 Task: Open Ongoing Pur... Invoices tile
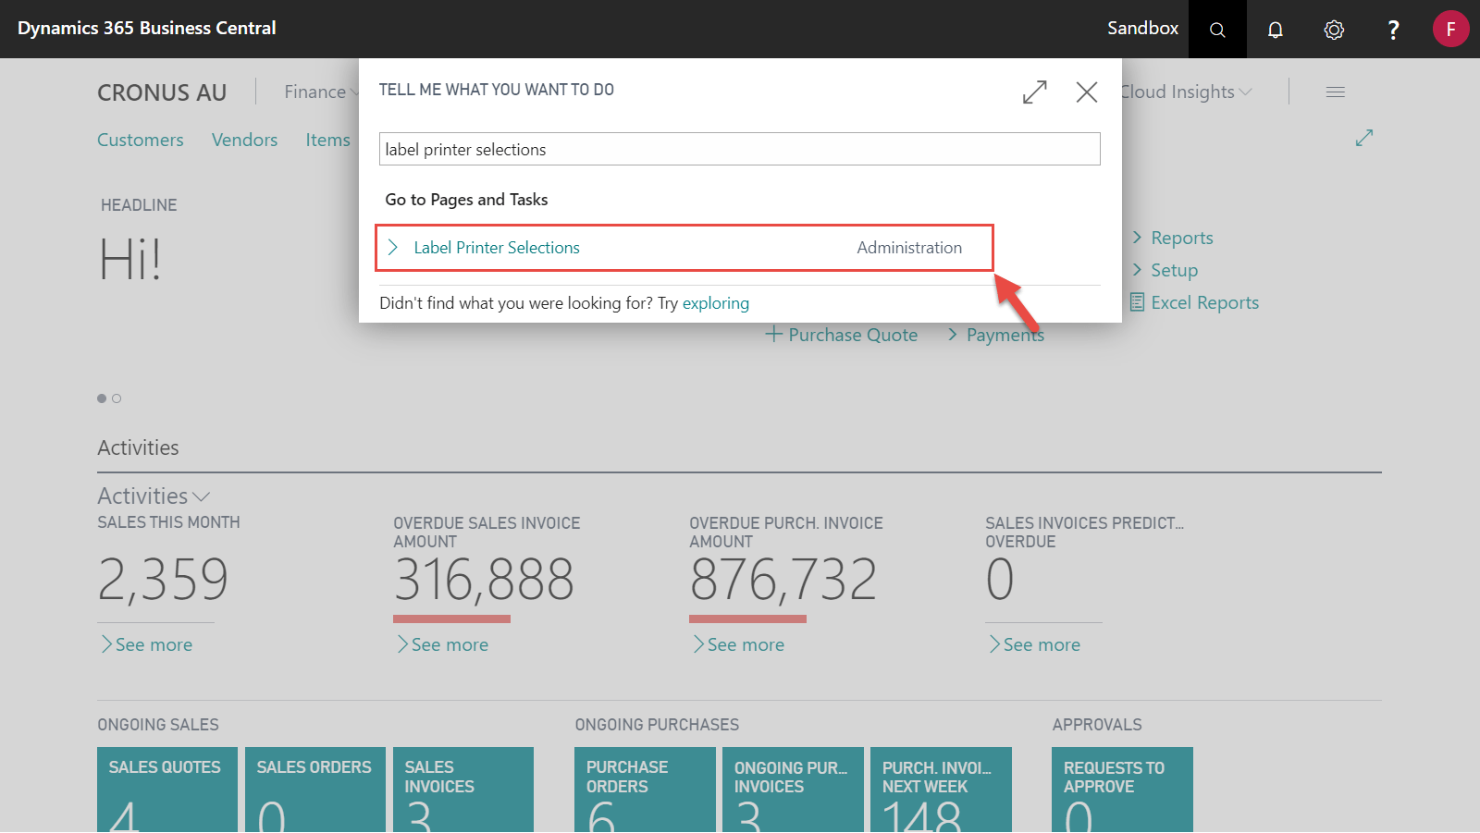[793, 790]
